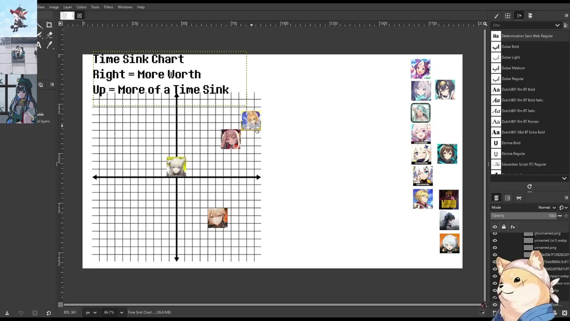Screen dimensions: 570x321
Task: Expand the dropdown arrow below font list
Action: click(x=564, y=178)
